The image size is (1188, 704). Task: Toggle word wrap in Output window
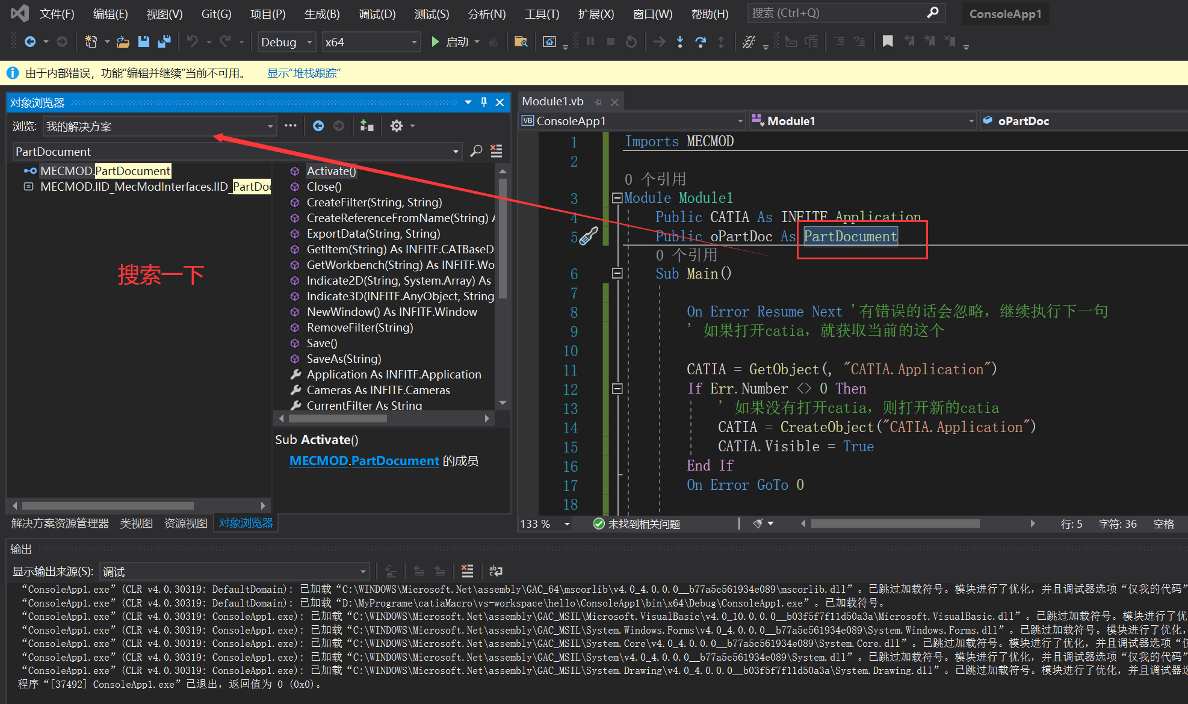pyautogui.click(x=496, y=570)
